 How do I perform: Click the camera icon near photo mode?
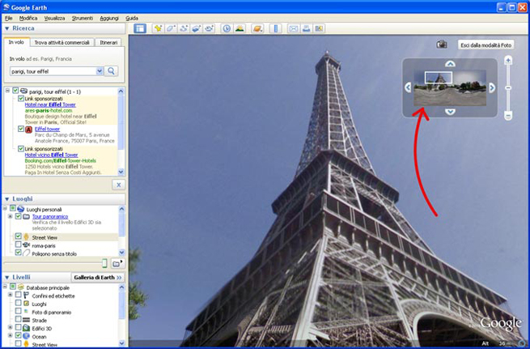442,45
